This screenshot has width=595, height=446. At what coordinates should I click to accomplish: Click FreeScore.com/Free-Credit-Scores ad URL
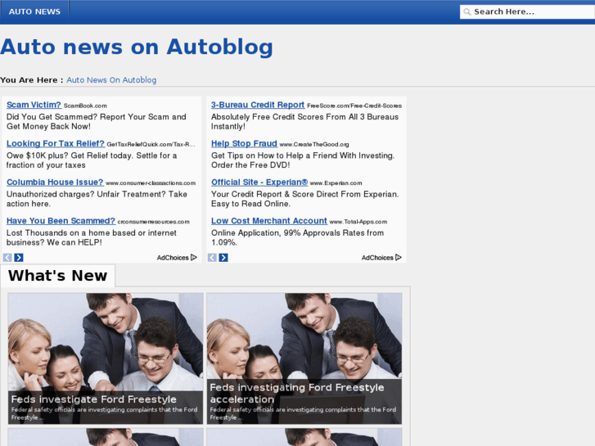tap(354, 106)
